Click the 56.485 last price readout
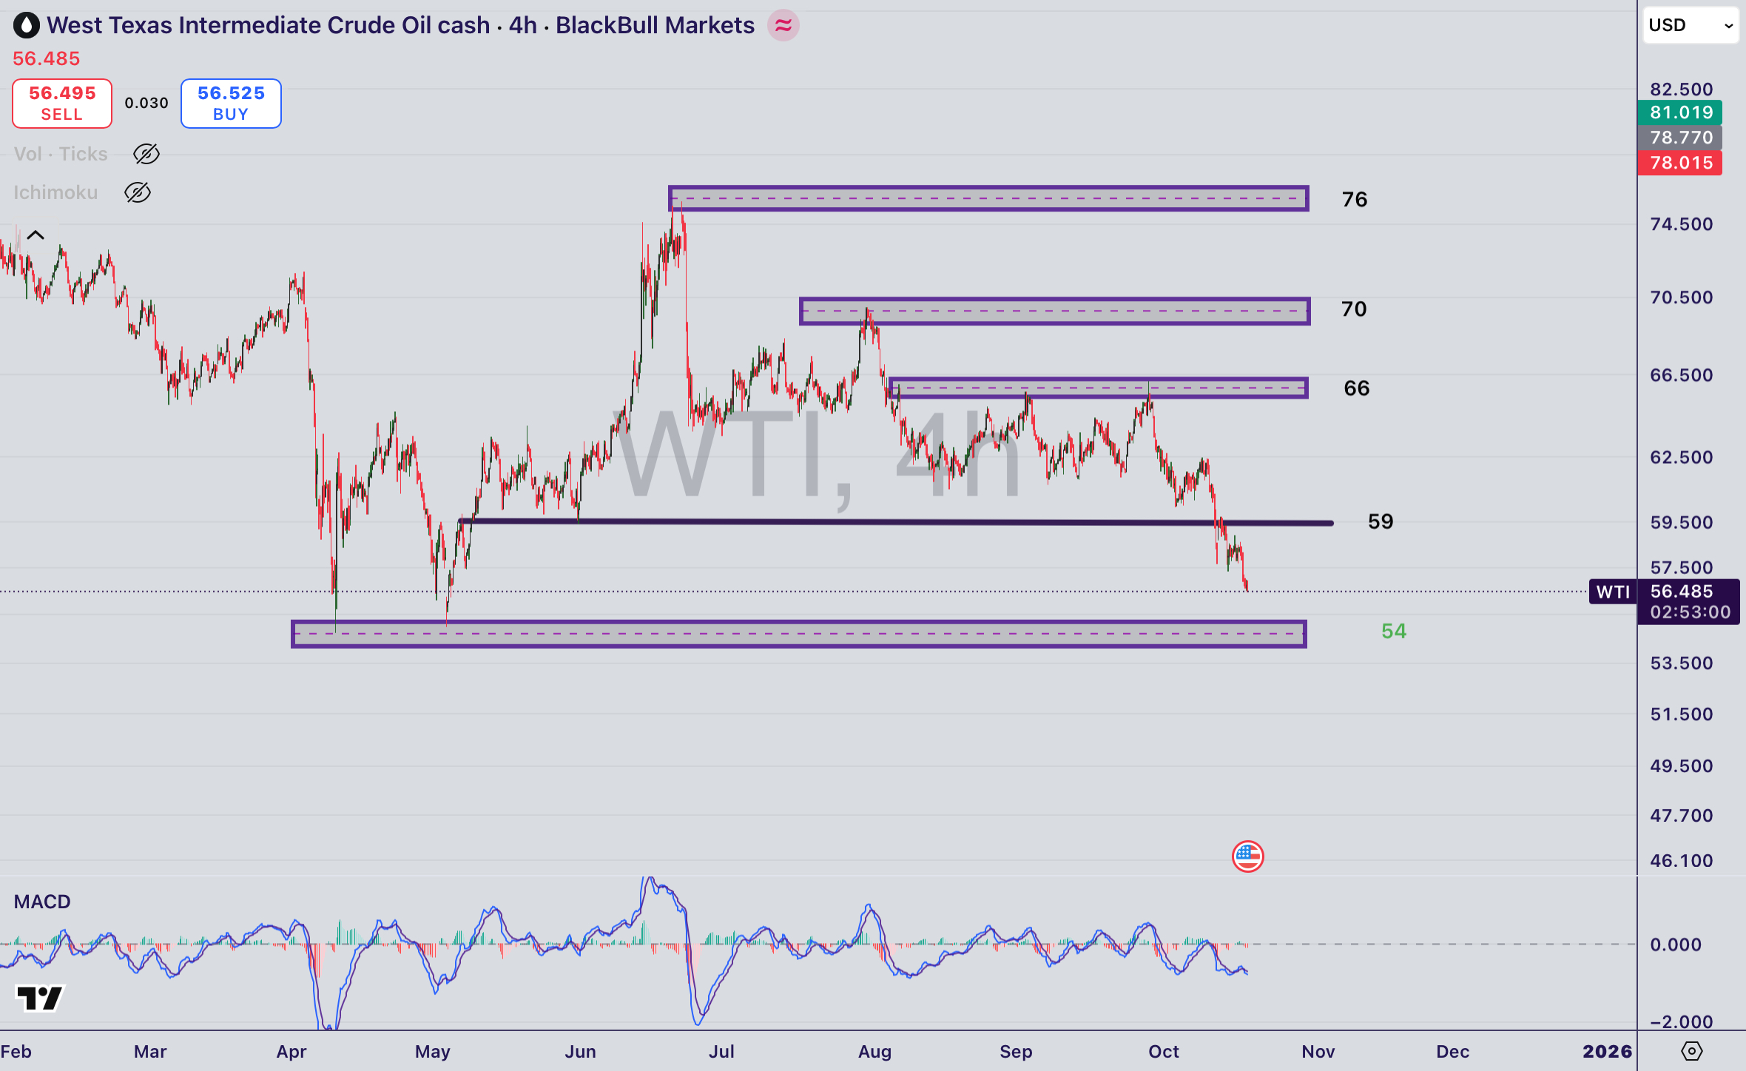Image resolution: width=1746 pixels, height=1071 pixels. coord(47,58)
